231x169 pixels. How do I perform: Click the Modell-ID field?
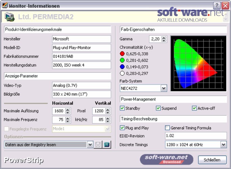[82, 48]
